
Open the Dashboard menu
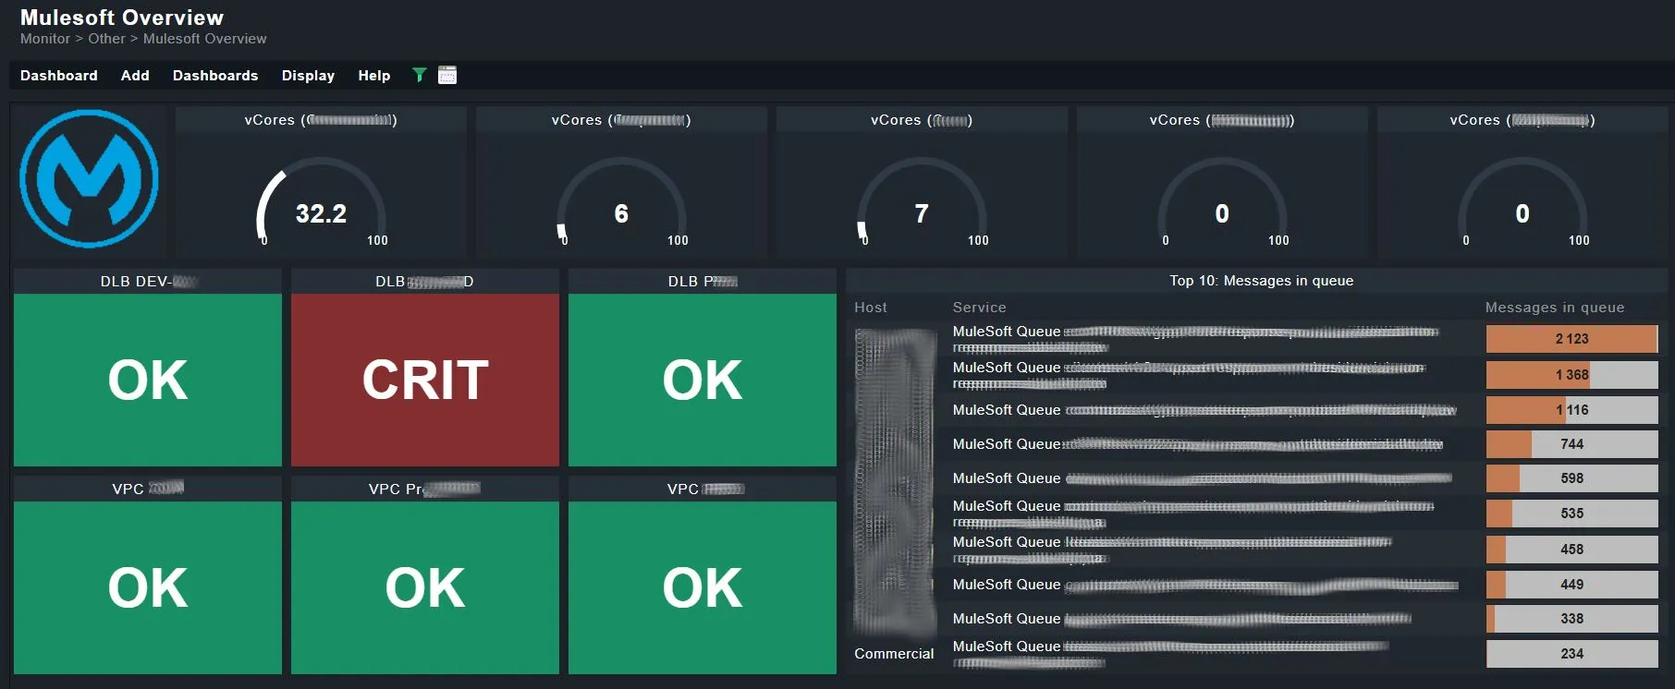(58, 76)
